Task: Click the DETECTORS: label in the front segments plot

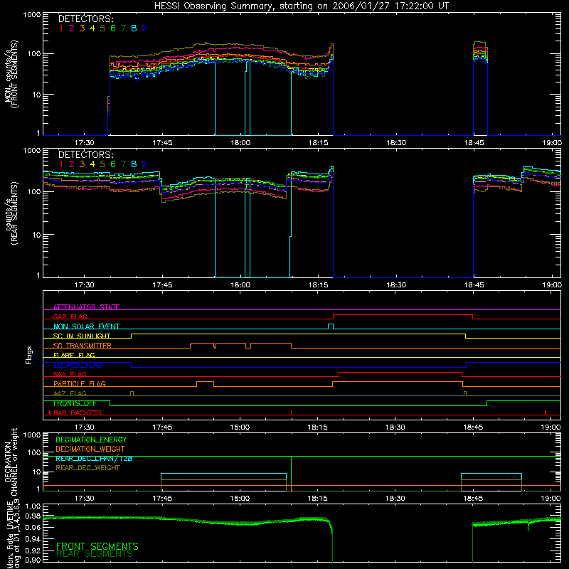Action: (x=85, y=18)
